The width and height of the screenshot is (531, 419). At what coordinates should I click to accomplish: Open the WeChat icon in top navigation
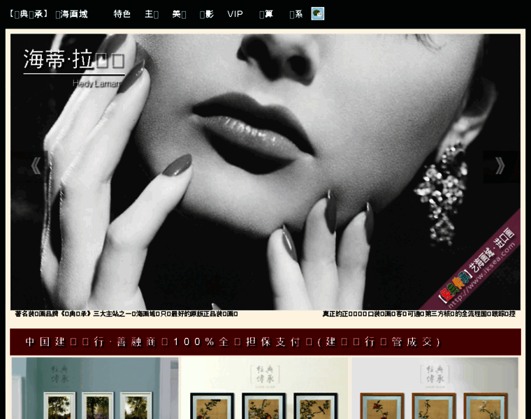click(x=318, y=14)
